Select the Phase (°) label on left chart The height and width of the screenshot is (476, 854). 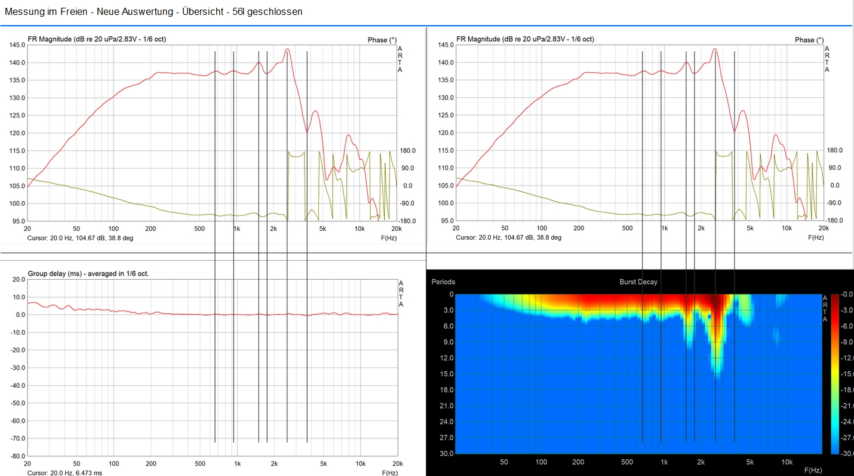pyautogui.click(x=382, y=40)
